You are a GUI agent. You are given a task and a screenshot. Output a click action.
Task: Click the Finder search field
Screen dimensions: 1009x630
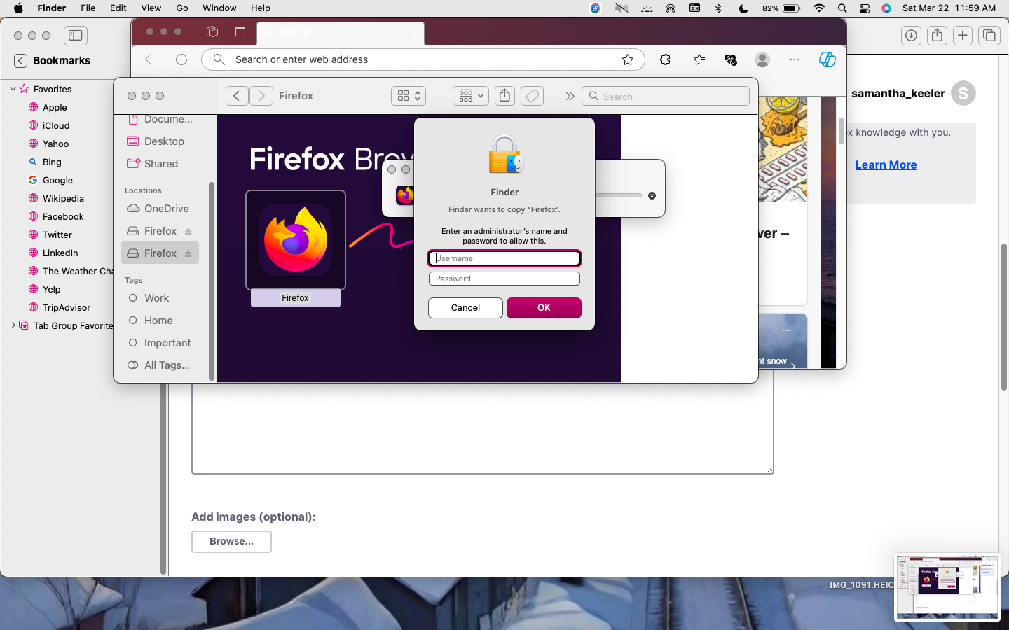pyautogui.click(x=666, y=96)
